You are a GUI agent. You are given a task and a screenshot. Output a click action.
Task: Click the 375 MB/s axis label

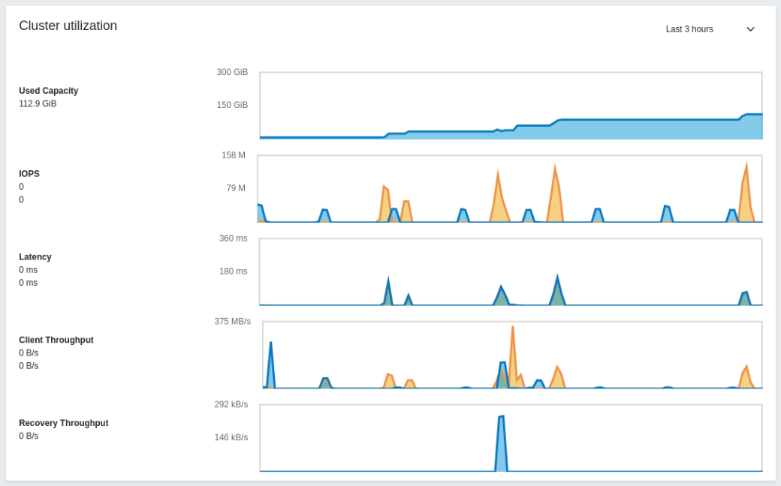pos(232,321)
